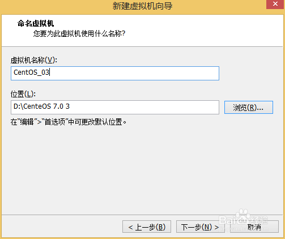Image resolution: width=285 pixels, height=239 pixels.
Task: Click the 命名虚拟机 heading
Action: coord(36,24)
